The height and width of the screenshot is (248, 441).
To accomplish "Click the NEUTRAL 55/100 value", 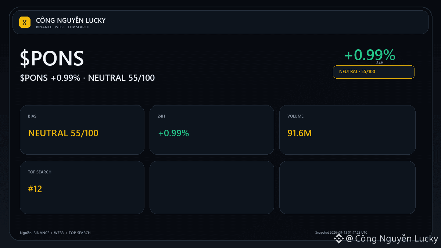I will tap(63, 133).
